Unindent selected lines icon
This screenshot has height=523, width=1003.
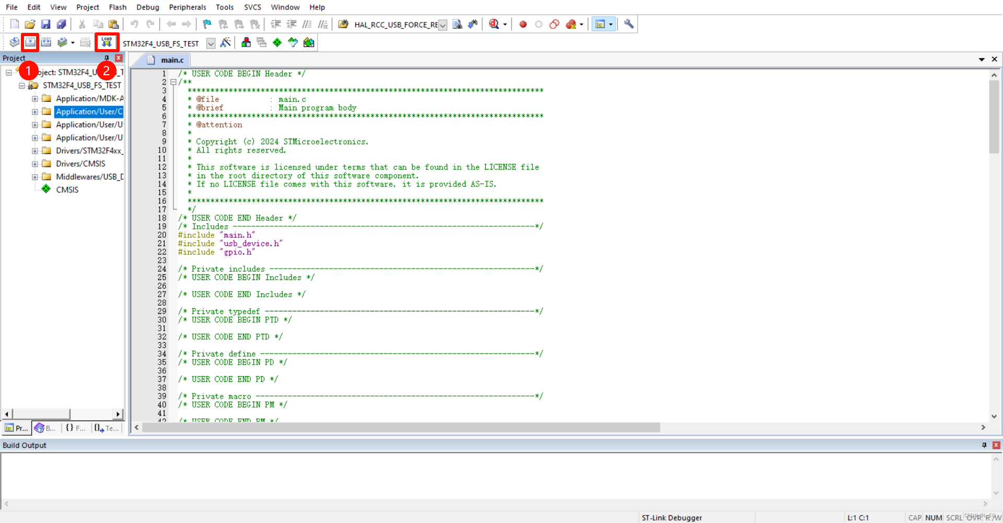pos(291,24)
